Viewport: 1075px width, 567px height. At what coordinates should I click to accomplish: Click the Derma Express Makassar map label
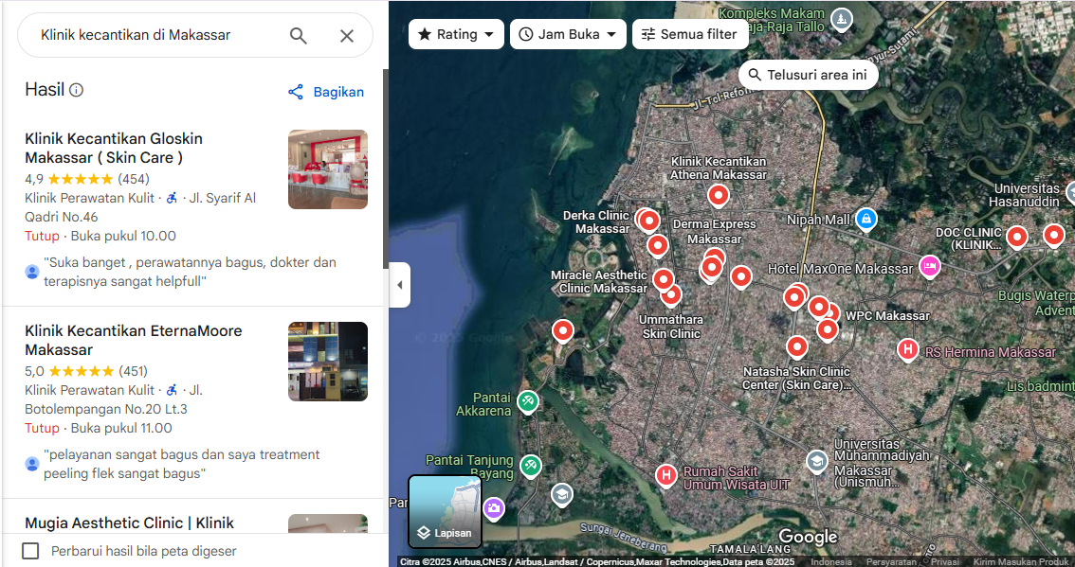click(x=715, y=232)
